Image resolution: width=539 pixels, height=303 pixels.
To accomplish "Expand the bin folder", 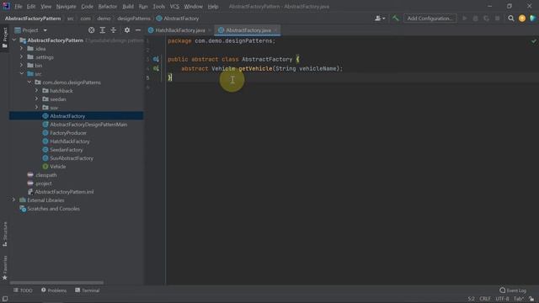I will tap(22, 66).
